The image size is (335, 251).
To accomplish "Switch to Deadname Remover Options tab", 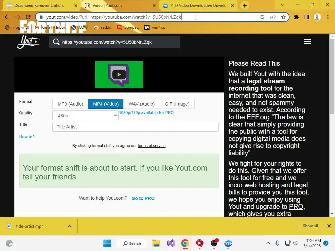I will click(x=39, y=6).
